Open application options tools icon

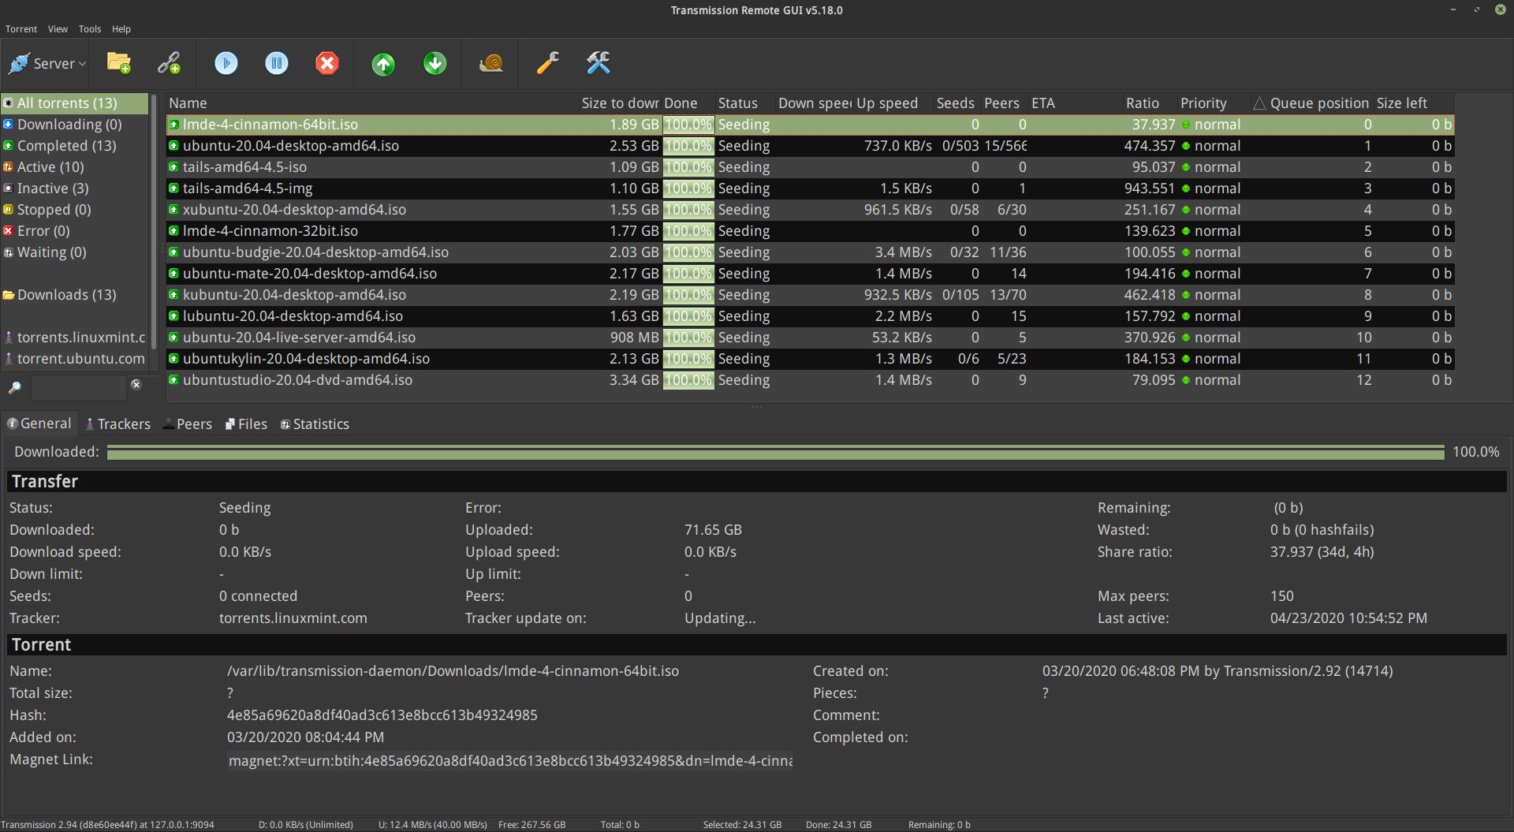click(599, 63)
